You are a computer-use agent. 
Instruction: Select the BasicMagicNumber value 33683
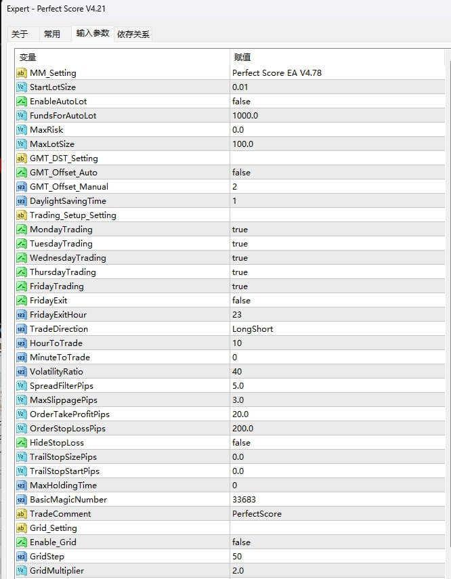coord(244,499)
